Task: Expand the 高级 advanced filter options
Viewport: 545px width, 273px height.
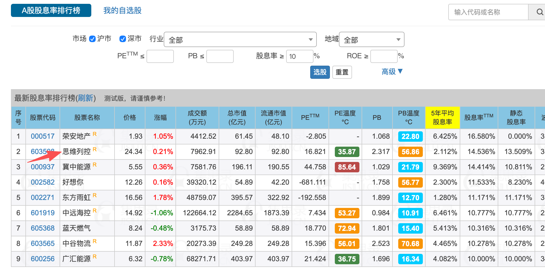Action: click(x=392, y=72)
